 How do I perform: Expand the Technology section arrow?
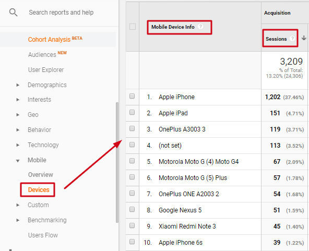pos(18,145)
